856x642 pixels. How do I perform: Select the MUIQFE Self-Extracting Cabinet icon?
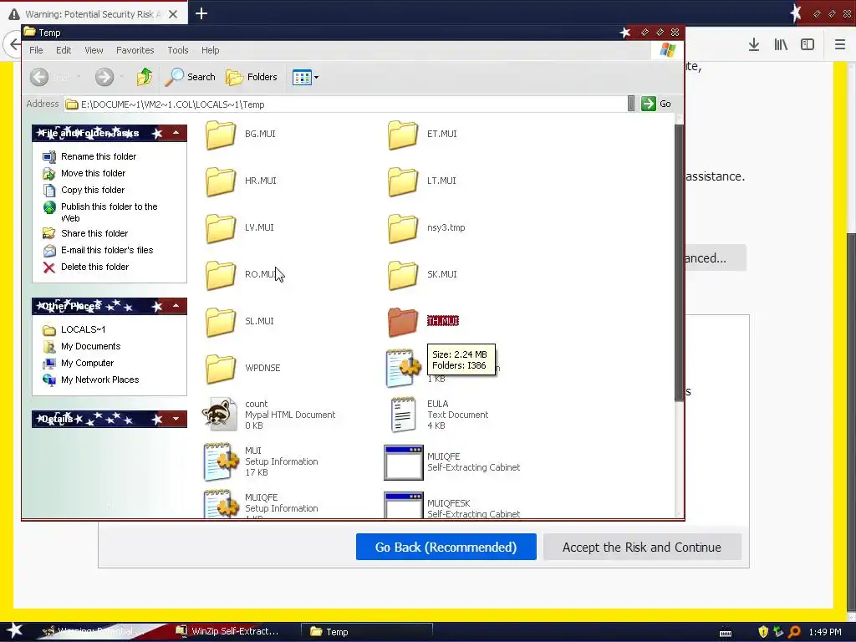(404, 462)
